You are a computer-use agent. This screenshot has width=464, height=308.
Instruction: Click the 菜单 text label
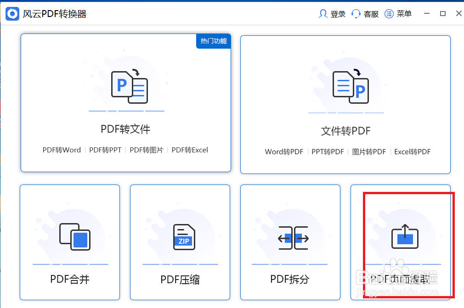click(x=404, y=14)
